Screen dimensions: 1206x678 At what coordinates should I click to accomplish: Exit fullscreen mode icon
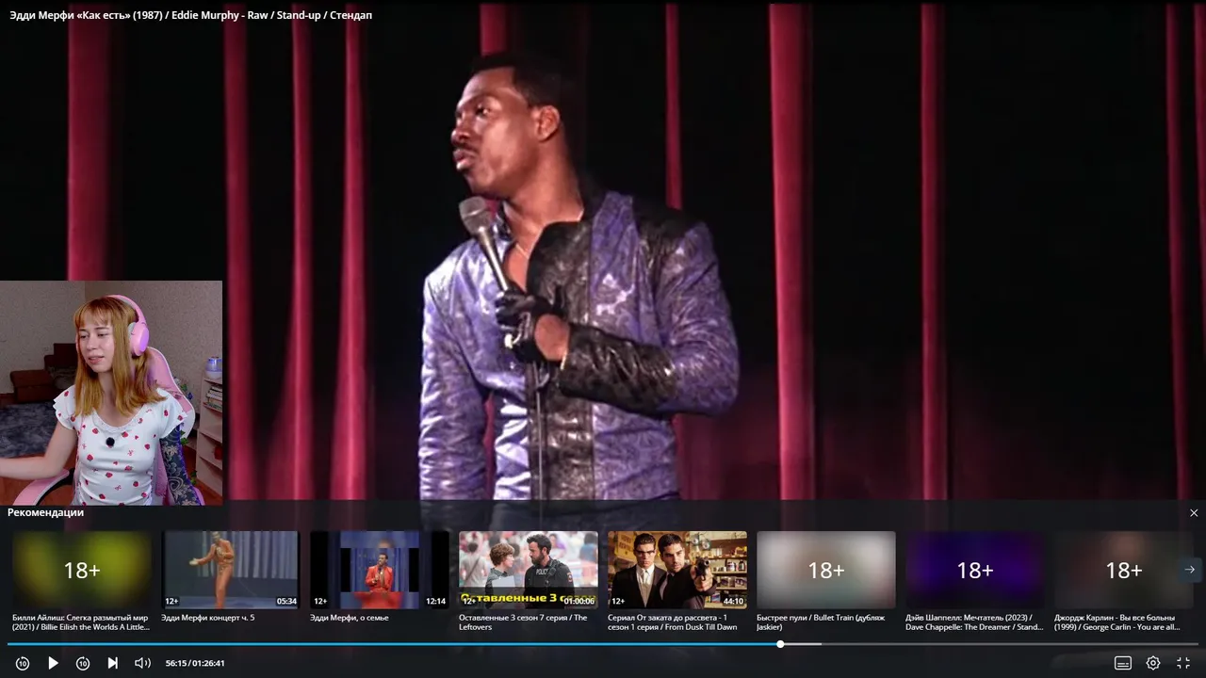(1183, 663)
